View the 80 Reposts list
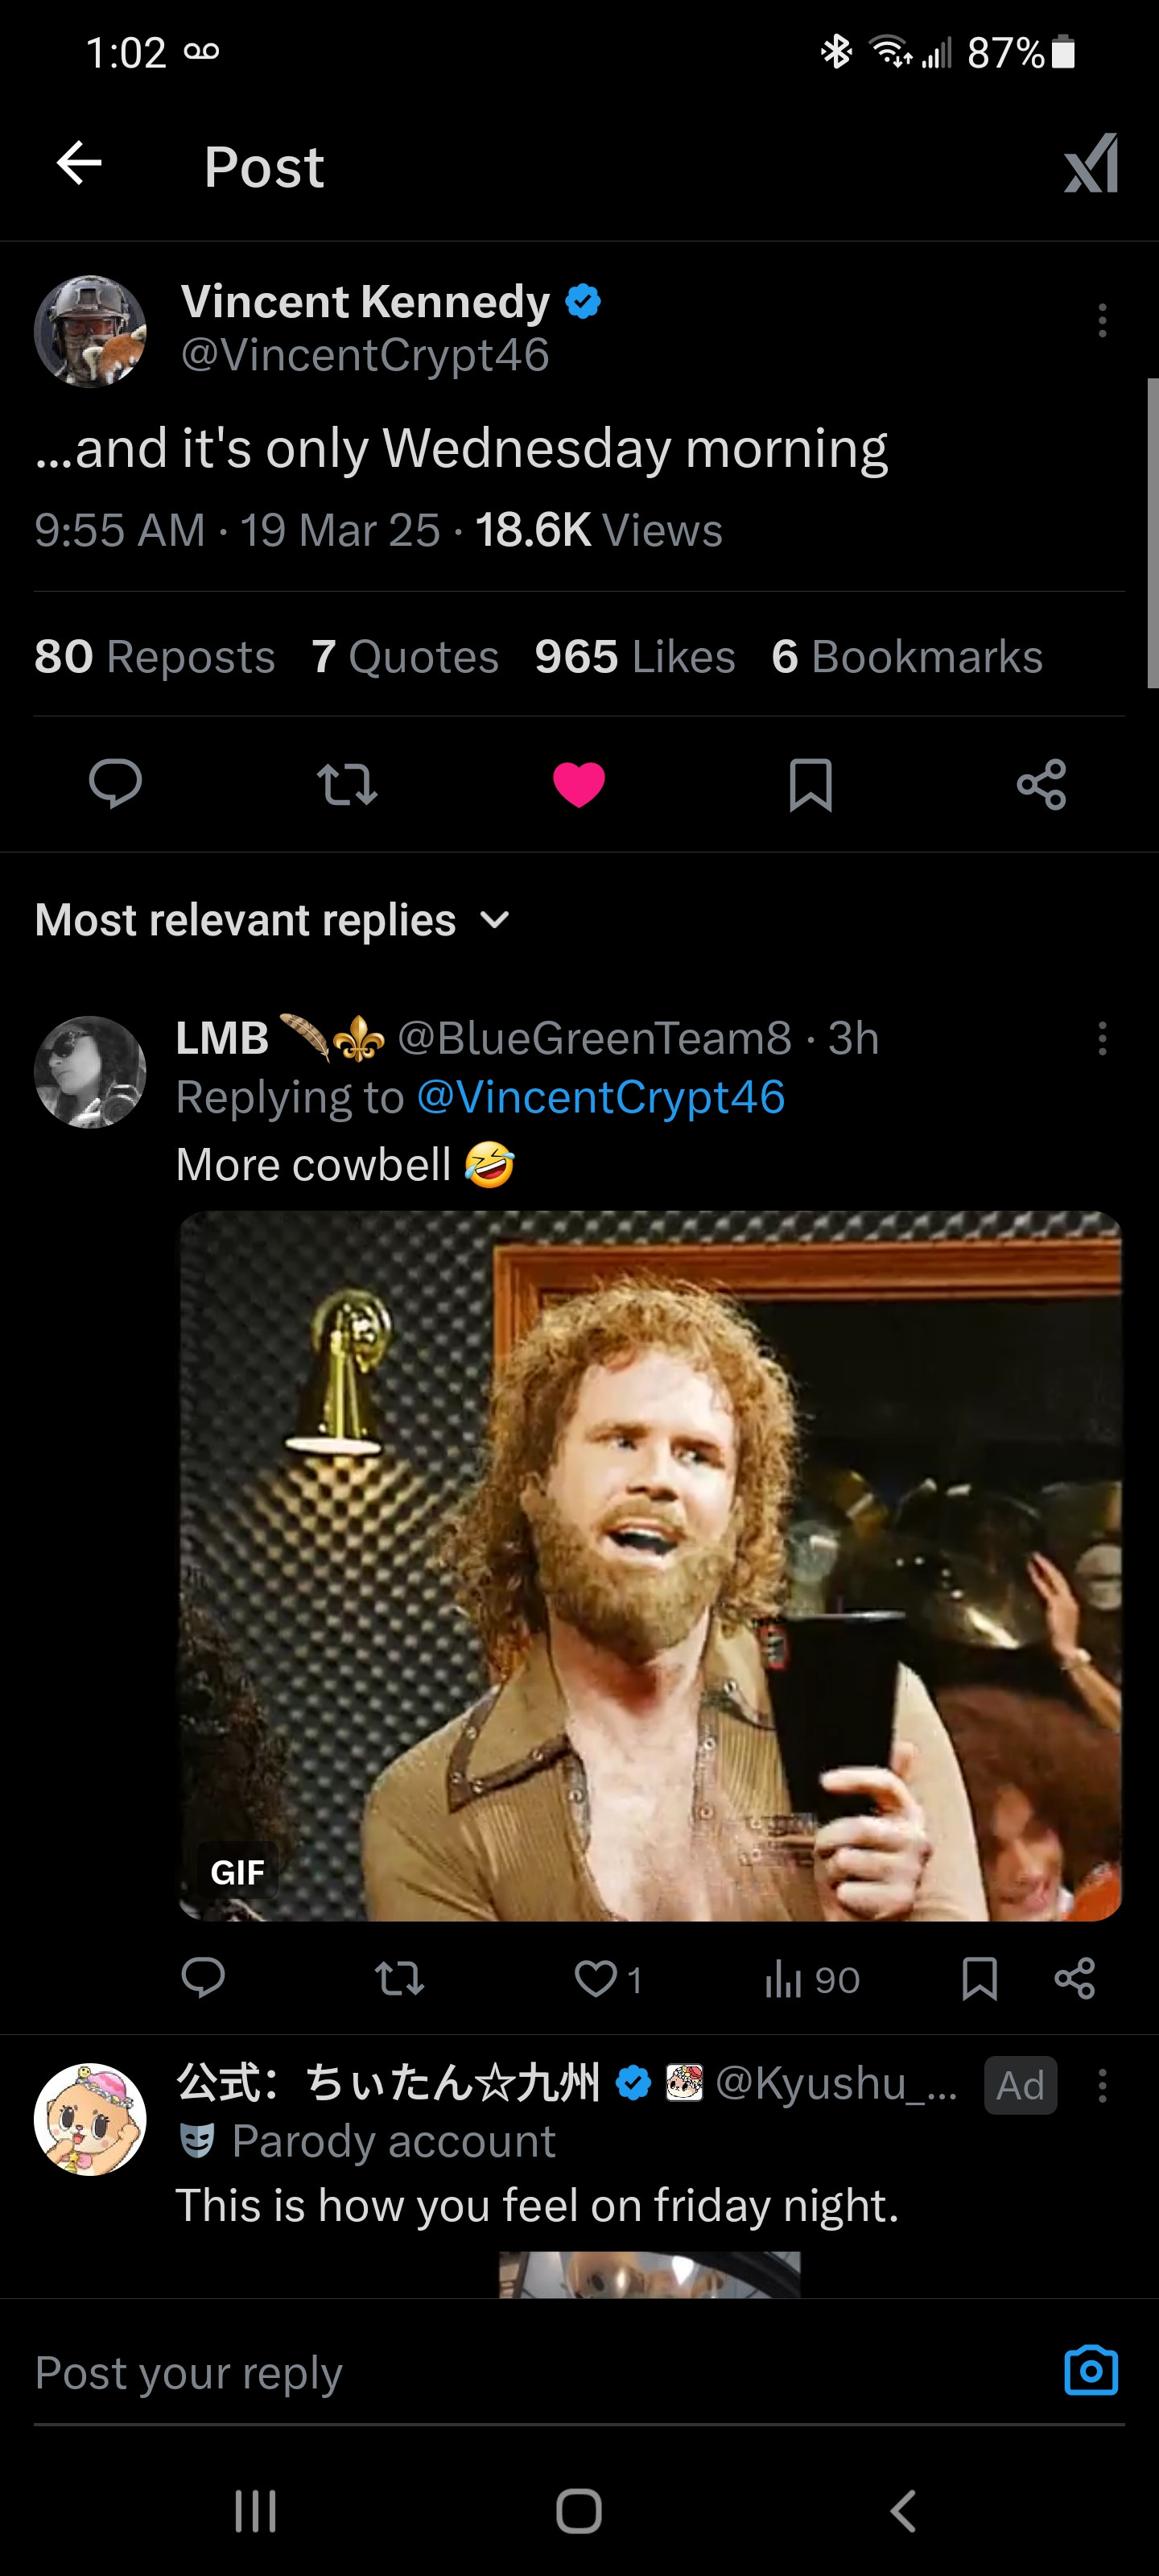 point(155,657)
